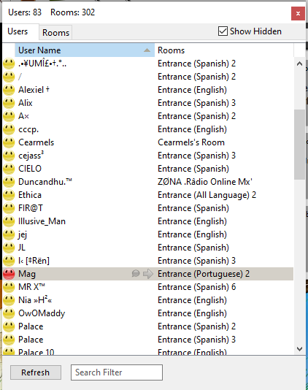Click the smiley icon beside Alix
The height and width of the screenshot is (390, 308).
(9, 103)
